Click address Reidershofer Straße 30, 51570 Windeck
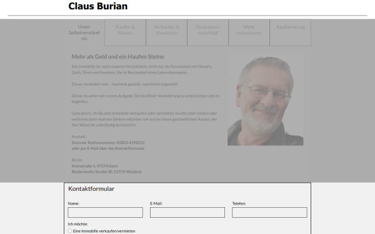This screenshot has height=234, width=375. [x=107, y=172]
